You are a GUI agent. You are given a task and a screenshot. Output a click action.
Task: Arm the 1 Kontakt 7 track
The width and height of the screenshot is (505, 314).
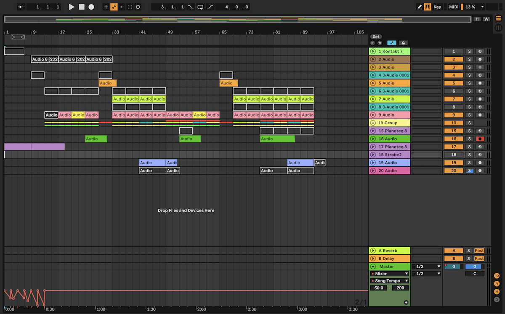480,51
